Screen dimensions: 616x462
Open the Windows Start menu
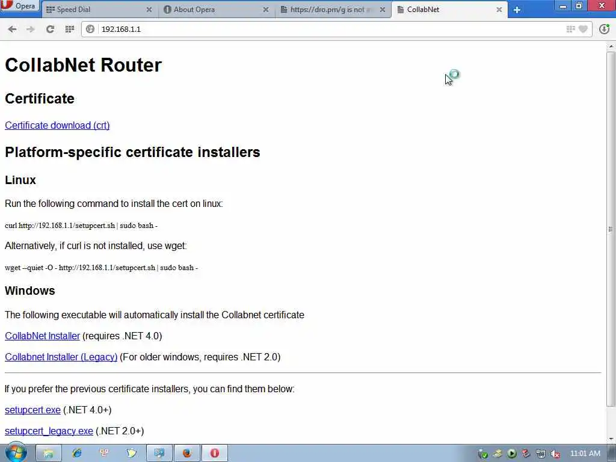tap(16, 453)
